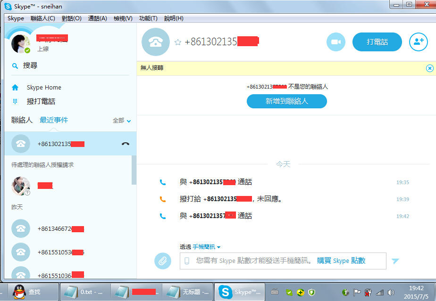The image size is (436, 301).
Task: Open the file attachment paperclip icon
Action: tap(163, 261)
